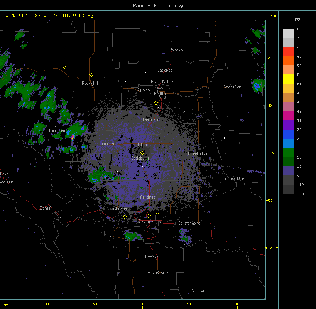Viewport: 316px width, 309px height.
Task: Click the ThreeHills label
Action: (x=197, y=153)
